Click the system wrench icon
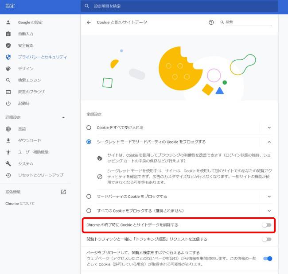 click(x=8, y=163)
